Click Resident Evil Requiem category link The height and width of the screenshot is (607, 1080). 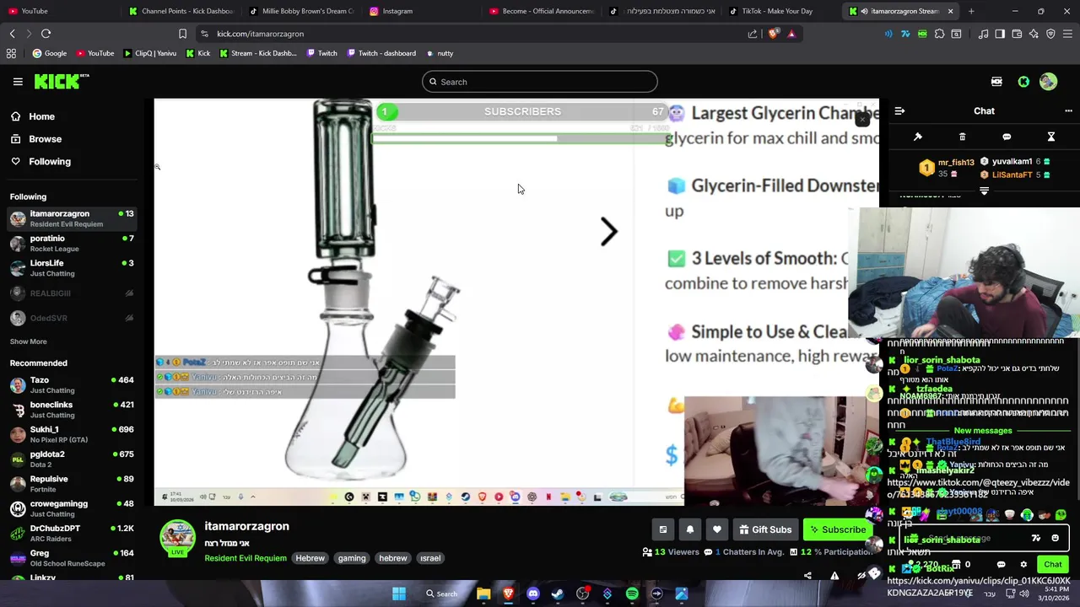click(x=246, y=558)
